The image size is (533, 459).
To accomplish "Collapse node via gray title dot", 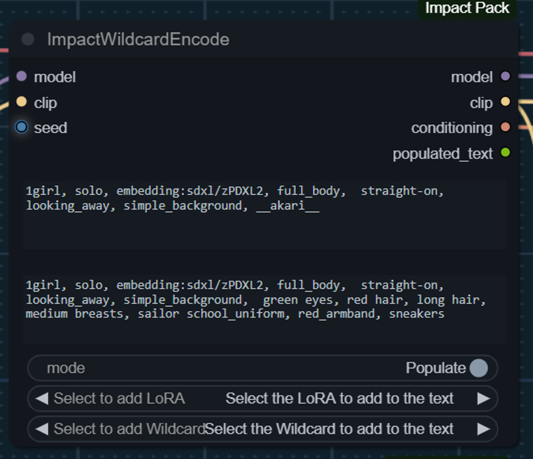I will coord(28,39).
